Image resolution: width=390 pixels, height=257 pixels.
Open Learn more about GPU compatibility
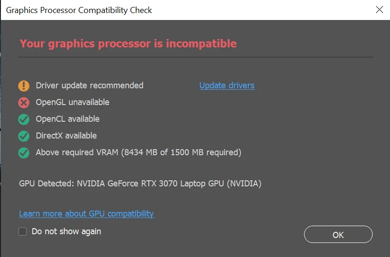(86, 214)
